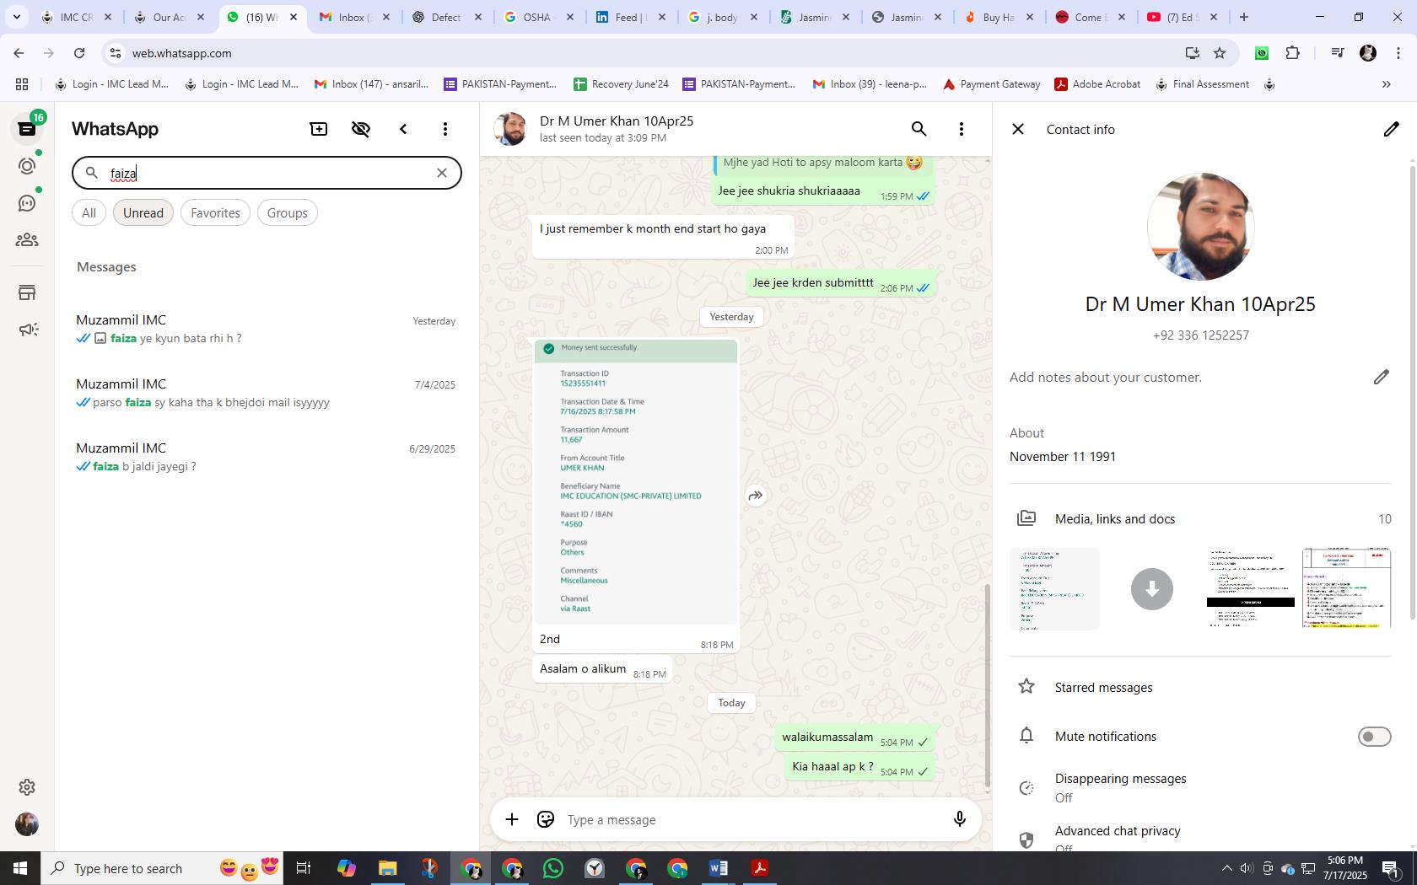
Task: Open first media thumbnail of receipt
Action: click(1054, 588)
